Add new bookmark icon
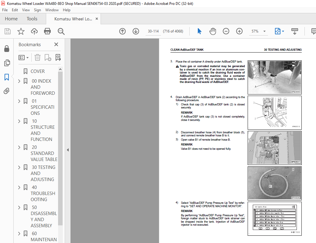 click(48, 58)
